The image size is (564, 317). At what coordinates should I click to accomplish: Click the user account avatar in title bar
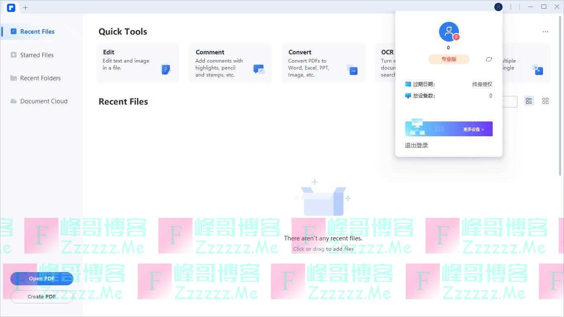pos(498,7)
